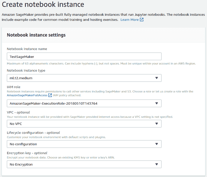207x177 pixels.
Task: Click the Notebook instance settings heading
Action: pyautogui.click(x=36, y=35)
